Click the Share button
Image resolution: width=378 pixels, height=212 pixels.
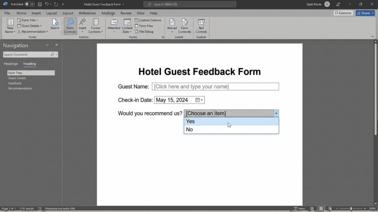tap(365, 13)
